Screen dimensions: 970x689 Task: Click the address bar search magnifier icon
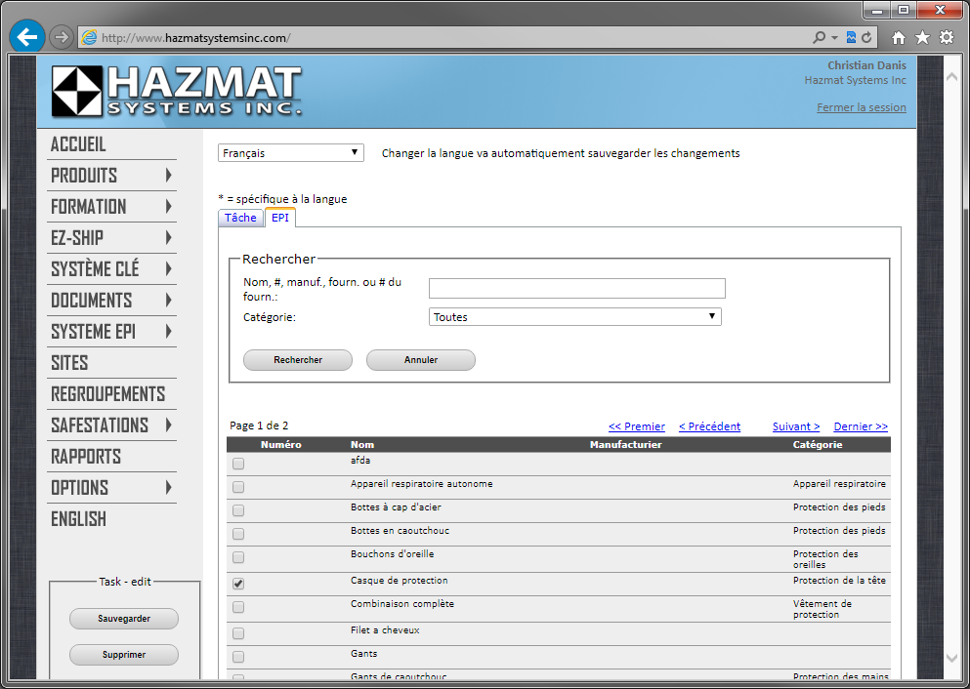[x=819, y=38]
